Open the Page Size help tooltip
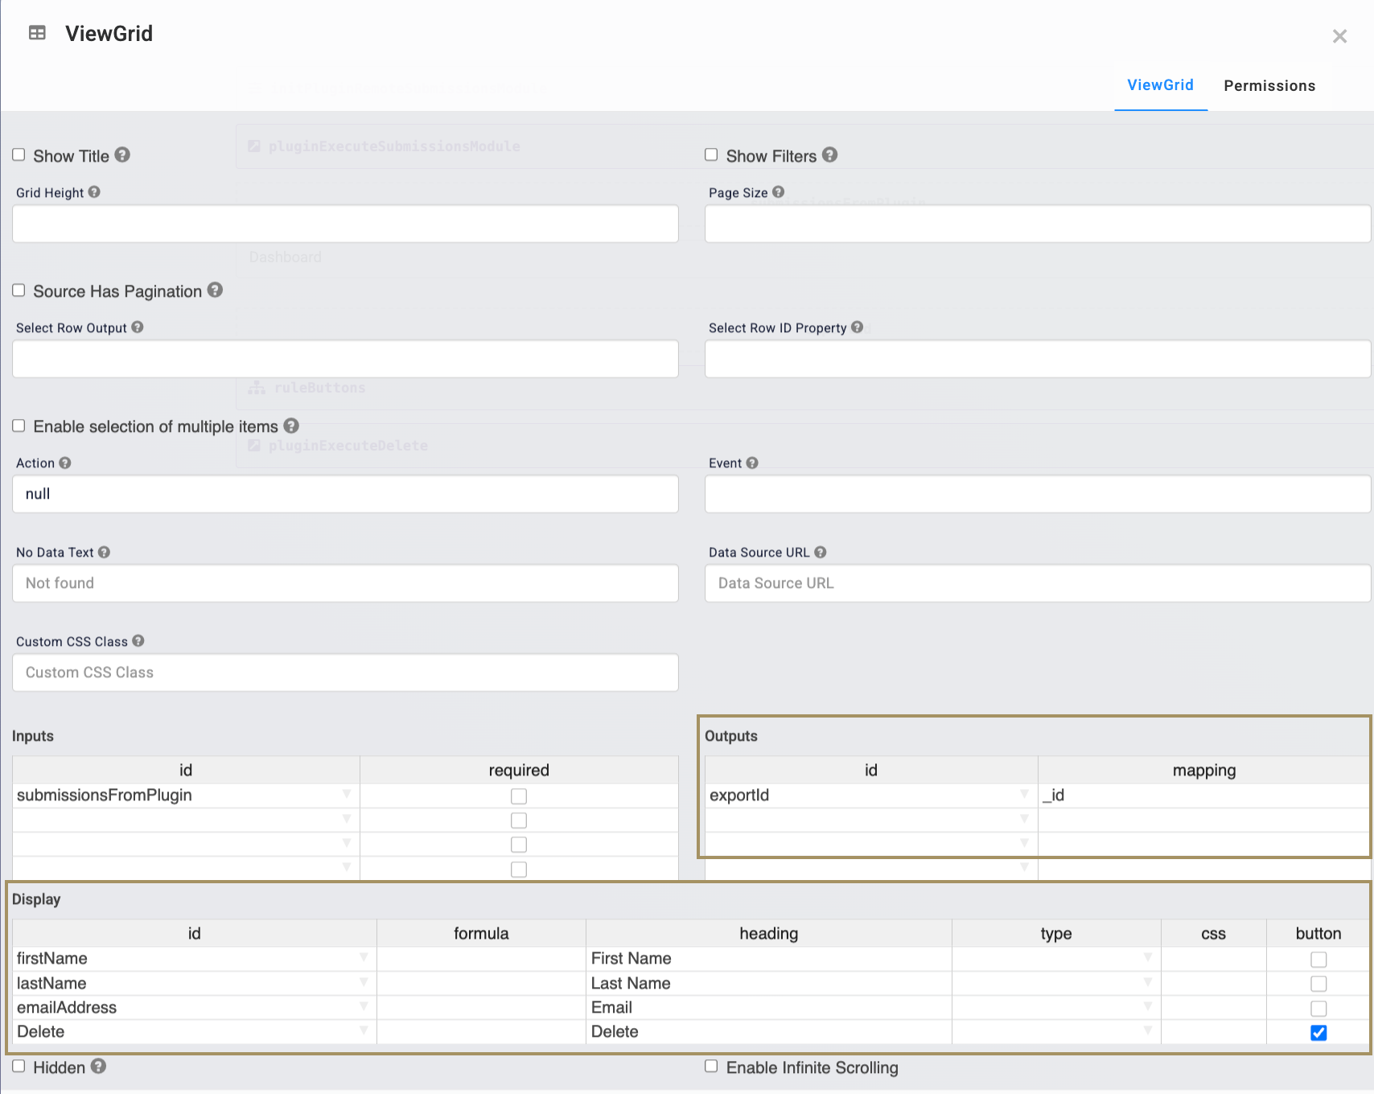 [x=777, y=191]
